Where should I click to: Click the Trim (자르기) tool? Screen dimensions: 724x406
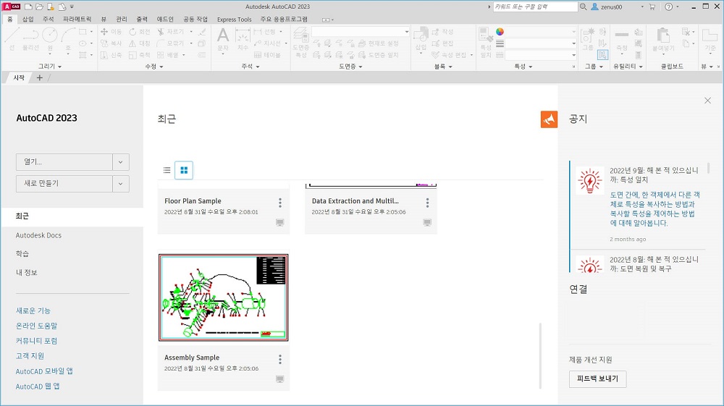[x=170, y=31]
